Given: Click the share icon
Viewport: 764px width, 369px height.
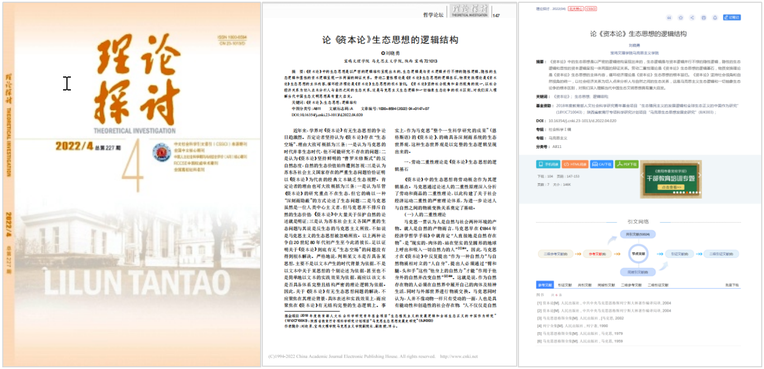Looking at the screenshot, I should pos(692,17).
